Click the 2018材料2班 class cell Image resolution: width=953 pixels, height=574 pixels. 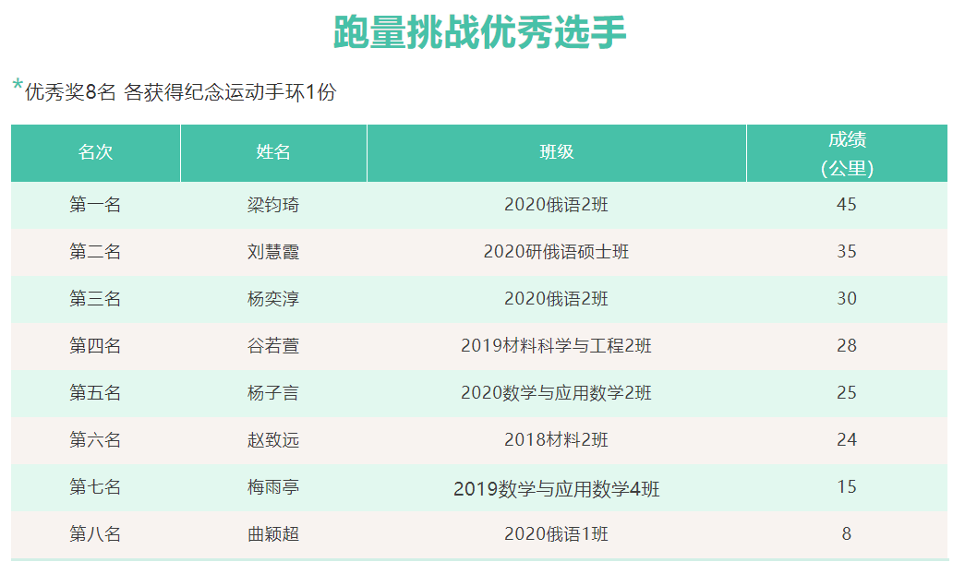pyautogui.click(x=556, y=440)
